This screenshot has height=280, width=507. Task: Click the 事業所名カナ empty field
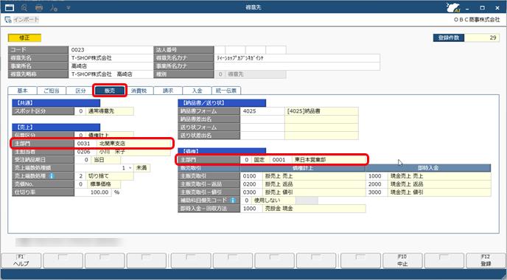tap(297, 66)
